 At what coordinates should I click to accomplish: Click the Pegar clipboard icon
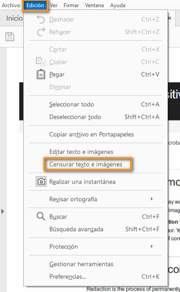tap(41, 74)
